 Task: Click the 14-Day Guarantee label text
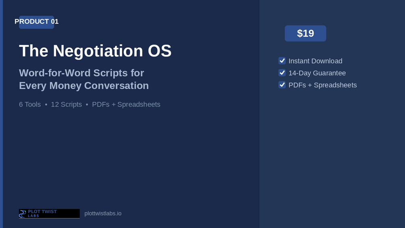317,73
